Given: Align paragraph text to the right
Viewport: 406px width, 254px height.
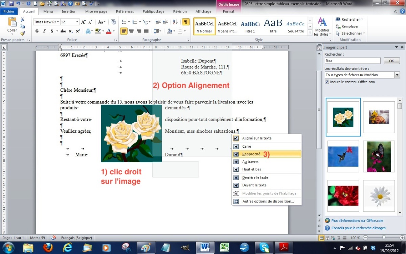Looking at the screenshot, I should (139, 31).
